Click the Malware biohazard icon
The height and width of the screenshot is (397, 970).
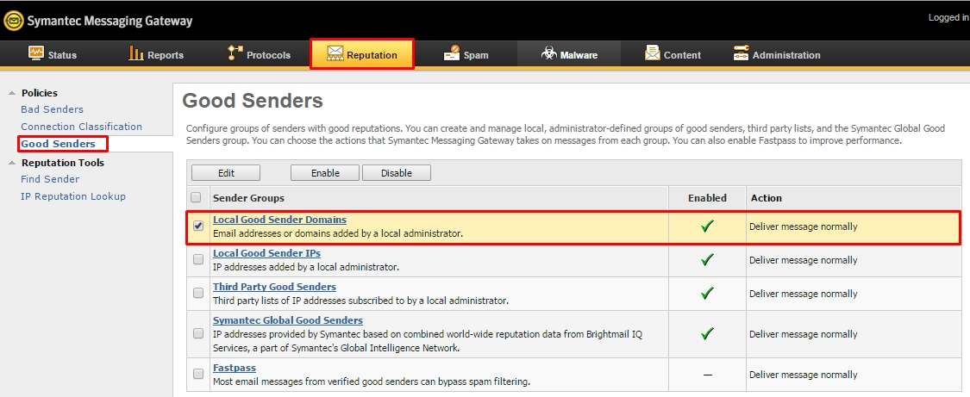tap(548, 54)
